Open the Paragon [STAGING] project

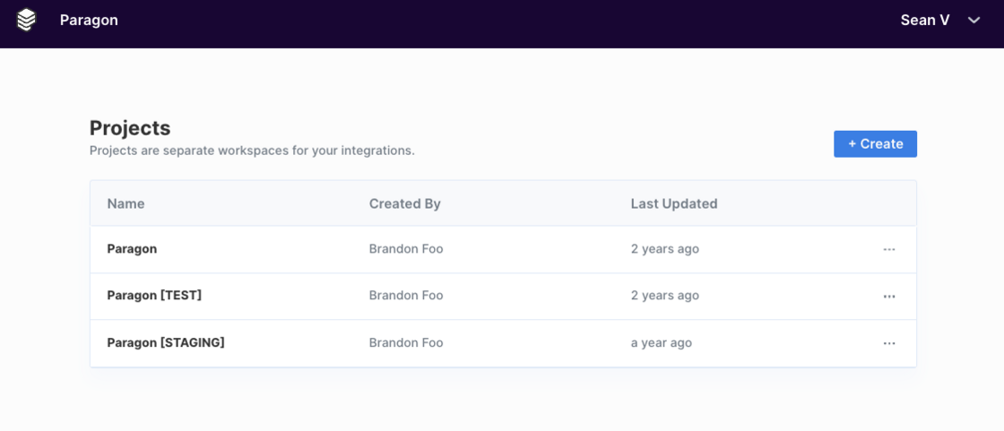pyautogui.click(x=166, y=342)
